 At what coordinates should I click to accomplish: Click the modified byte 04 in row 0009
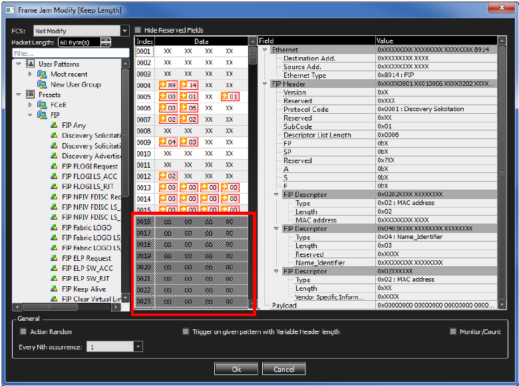(x=168, y=142)
